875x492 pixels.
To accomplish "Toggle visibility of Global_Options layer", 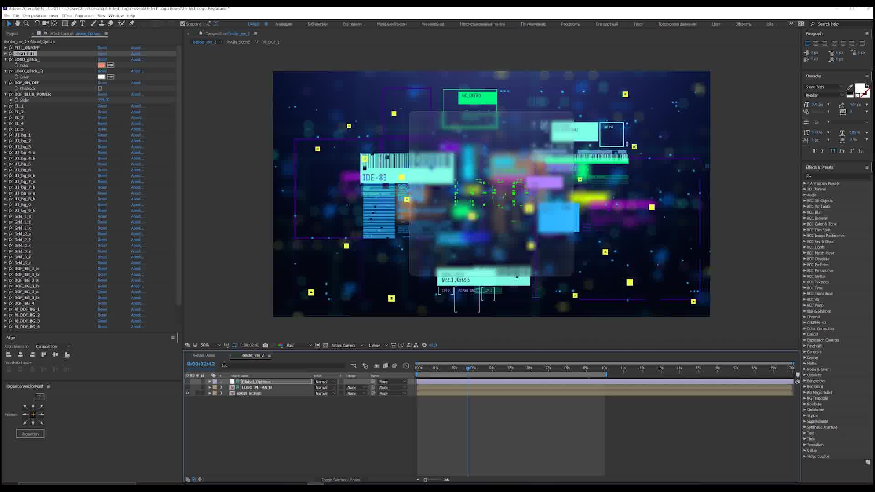I will point(187,381).
